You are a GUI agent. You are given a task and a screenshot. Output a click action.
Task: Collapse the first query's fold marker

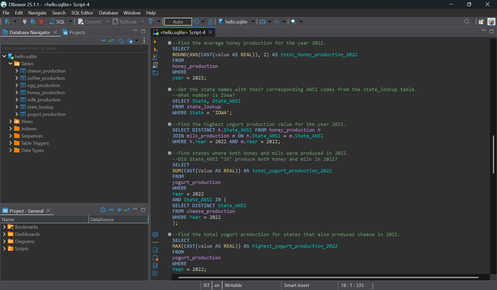coord(170,43)
